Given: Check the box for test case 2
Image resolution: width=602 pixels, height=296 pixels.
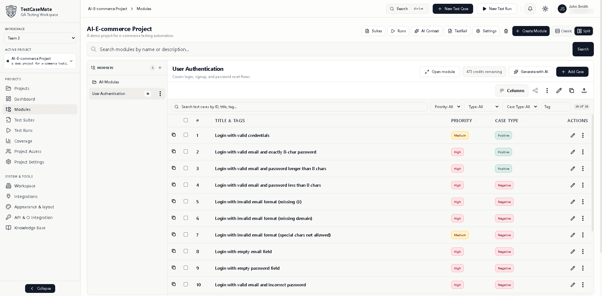Looking at the screenshot, I should click(x=186, y=152).
